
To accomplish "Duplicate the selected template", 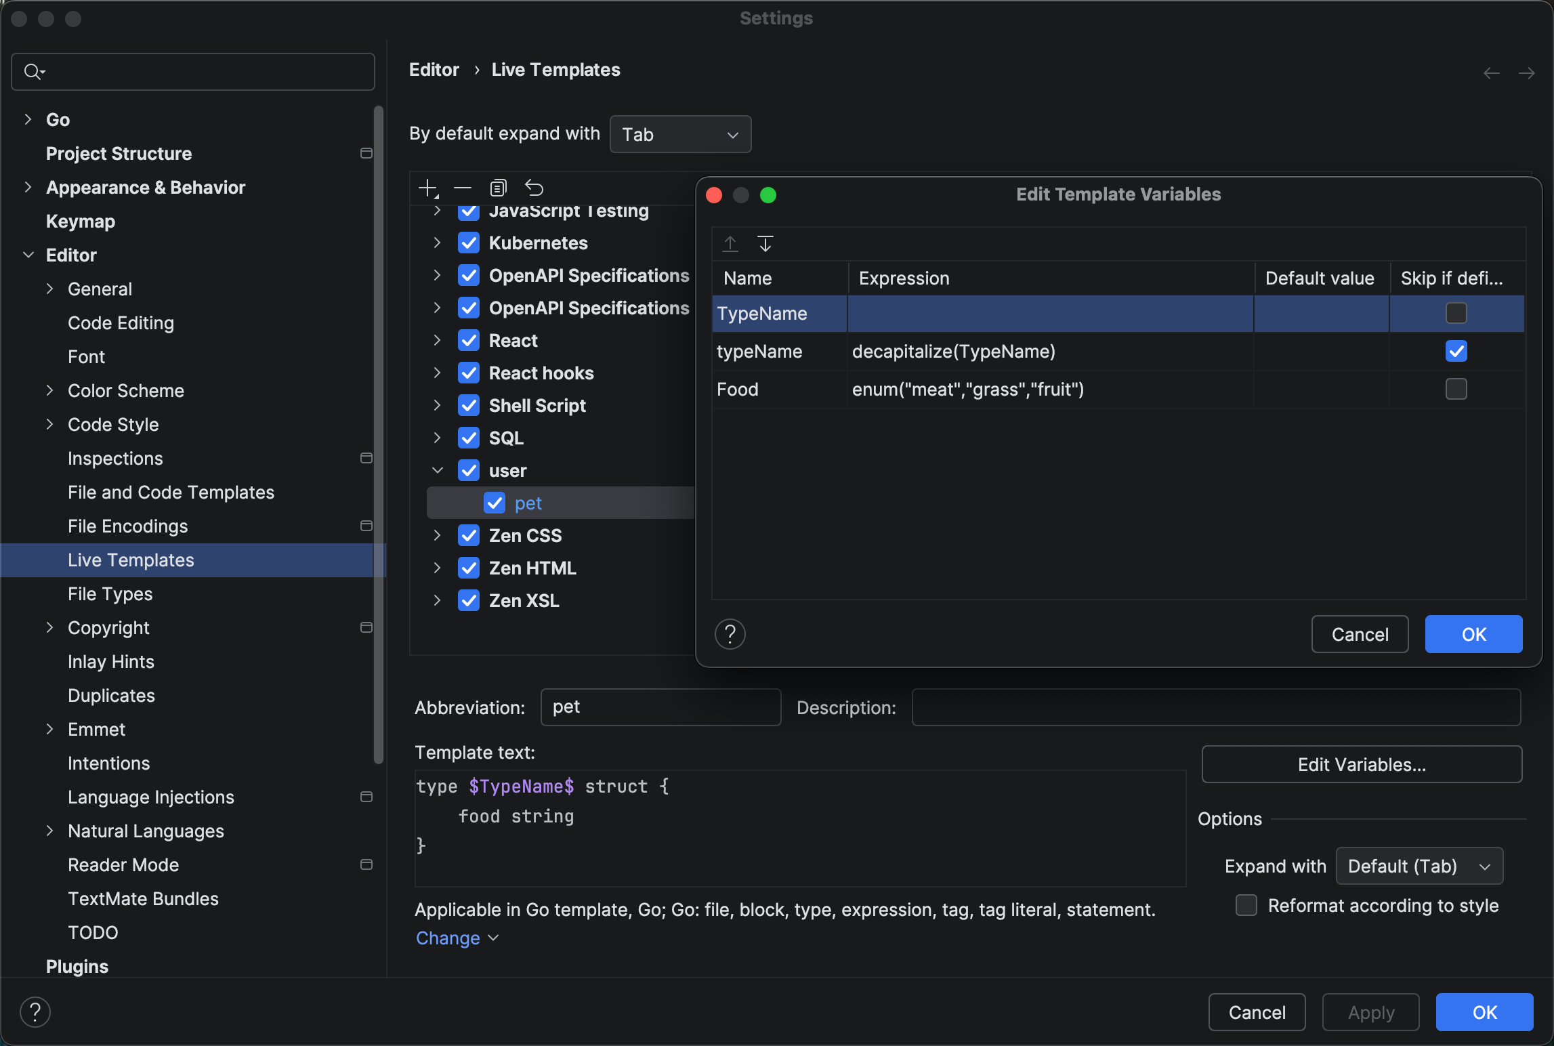I will (x=499, y=188).
